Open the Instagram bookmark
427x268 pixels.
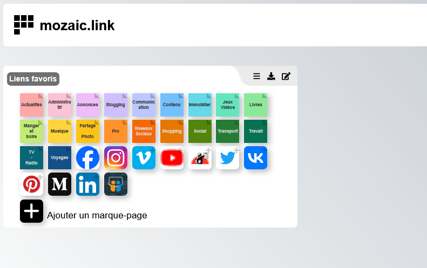coord(116,157)
